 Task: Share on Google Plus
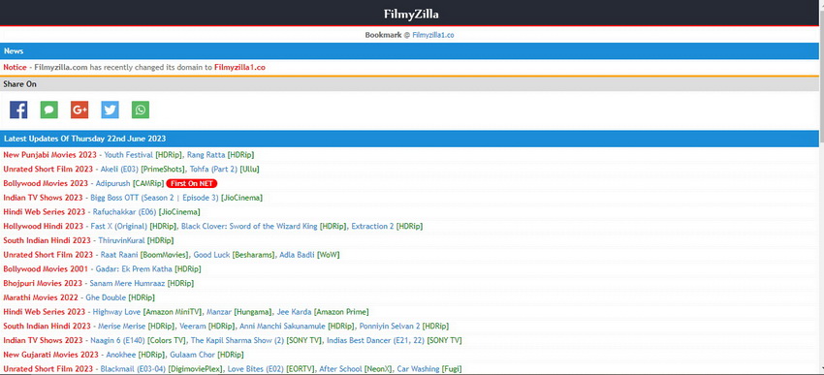click(79, 109)
